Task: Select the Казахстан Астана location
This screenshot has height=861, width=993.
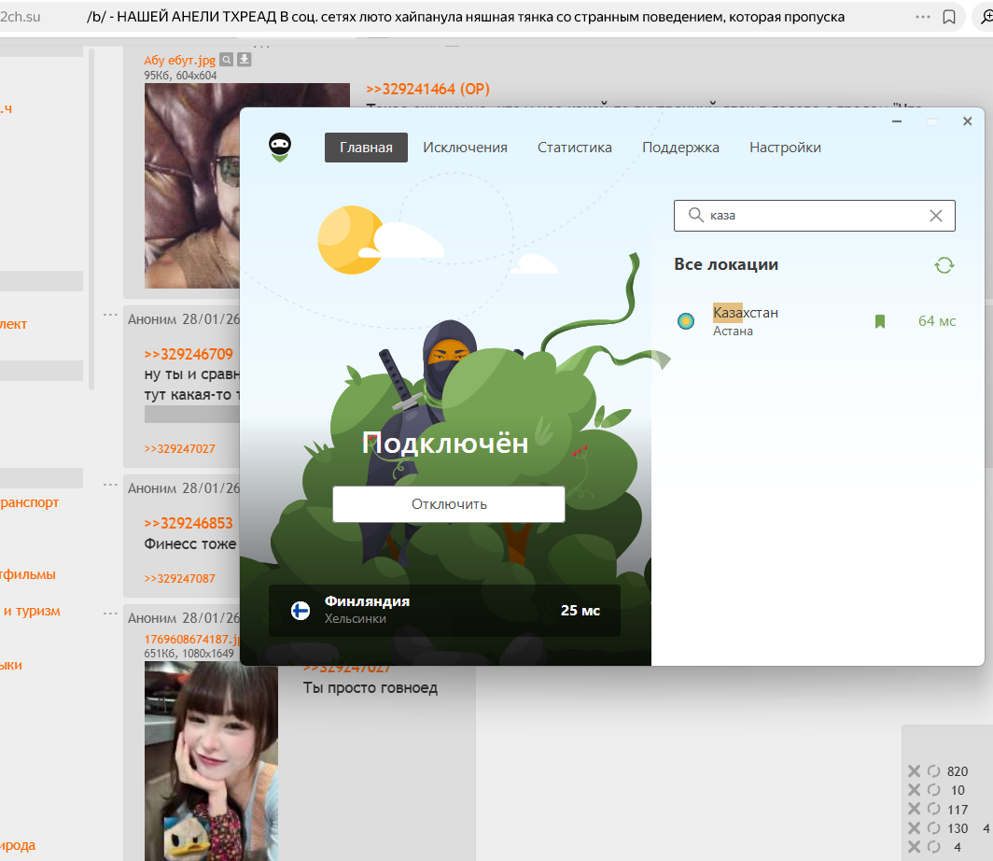Action: click(815, 321)
